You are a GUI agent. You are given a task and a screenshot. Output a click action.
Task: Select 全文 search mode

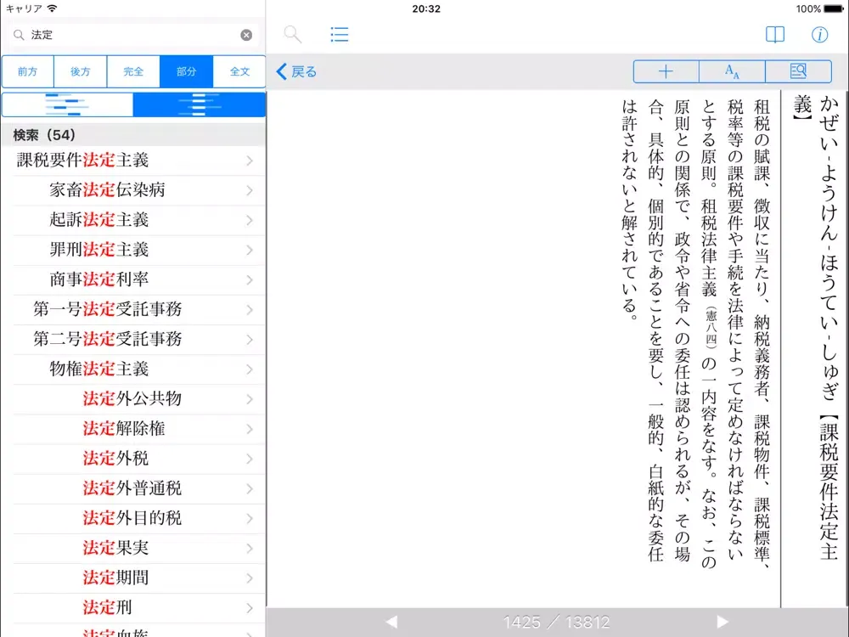239,71
